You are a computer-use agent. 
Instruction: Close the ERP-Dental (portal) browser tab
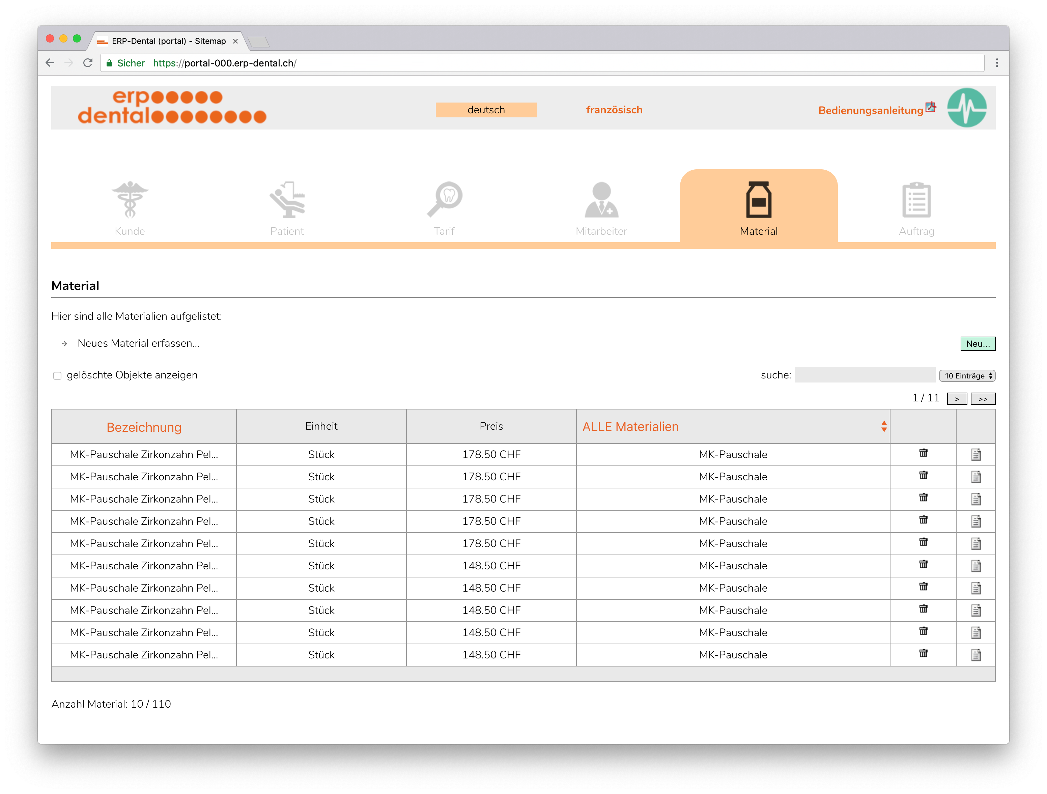pyautogui.click(x=235, y=41)
